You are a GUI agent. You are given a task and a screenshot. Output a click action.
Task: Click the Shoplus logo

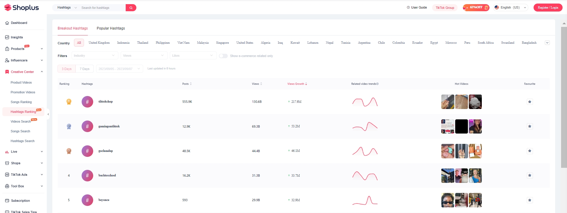22,7
